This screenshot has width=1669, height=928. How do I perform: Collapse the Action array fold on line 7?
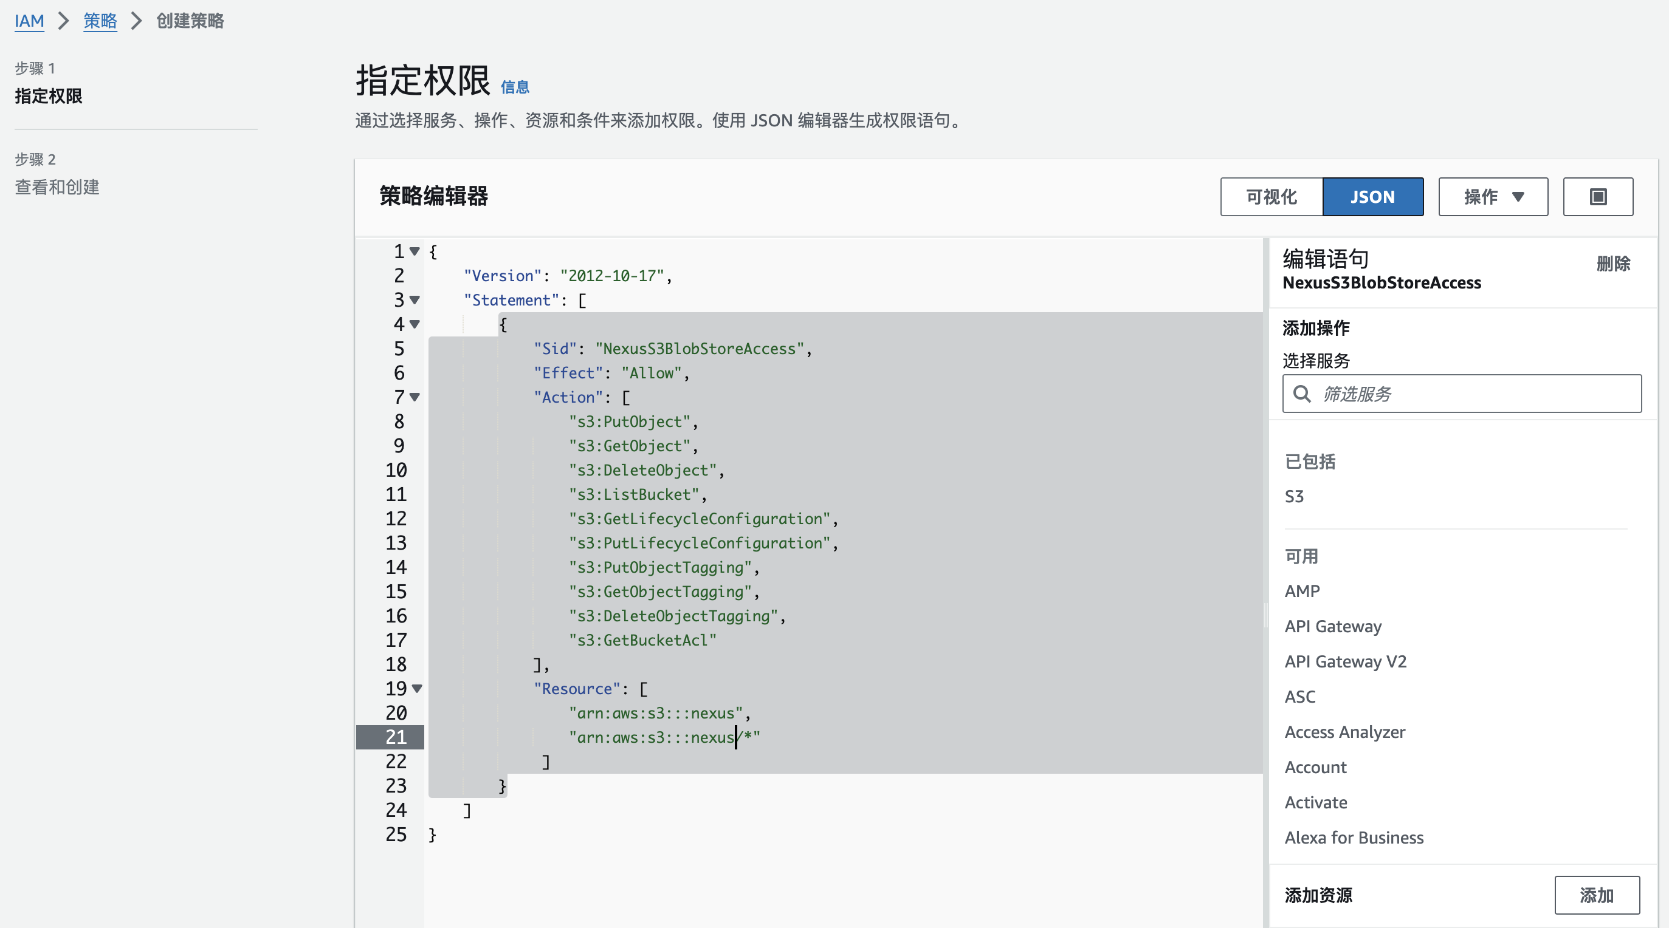415,397
